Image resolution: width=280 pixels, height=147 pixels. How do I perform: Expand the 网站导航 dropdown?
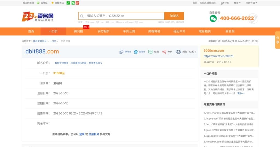(x=251, y=3)
